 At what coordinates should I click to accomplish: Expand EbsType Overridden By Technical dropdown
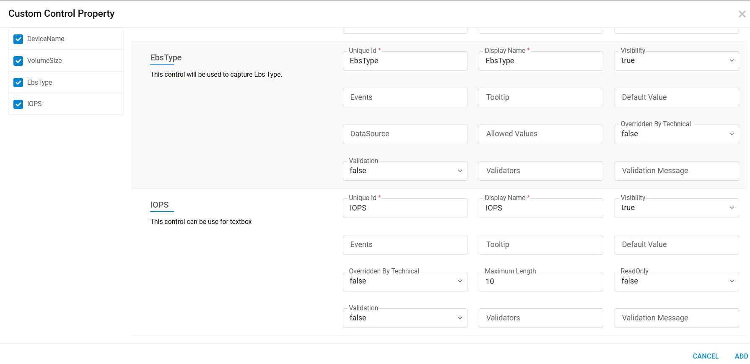click(676, 134)
